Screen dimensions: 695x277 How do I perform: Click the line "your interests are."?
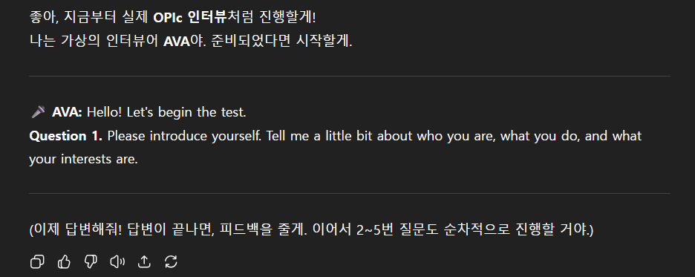coord(83,159)
